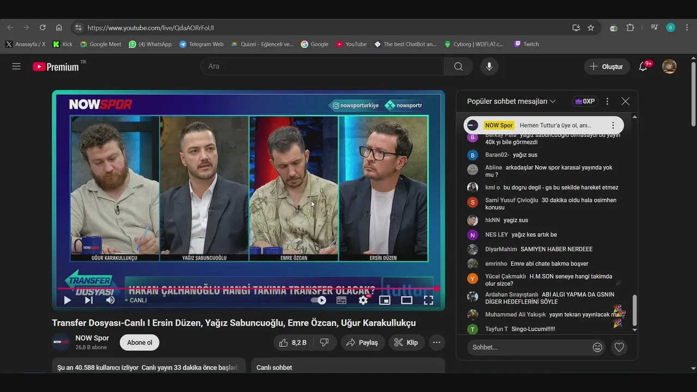
Task: Start voice search with microphone
Action: (489, 66)
